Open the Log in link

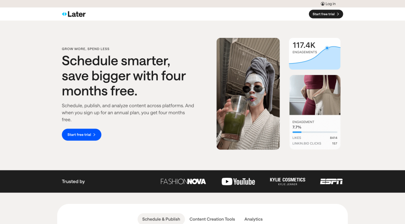click(x=328, y=4)
